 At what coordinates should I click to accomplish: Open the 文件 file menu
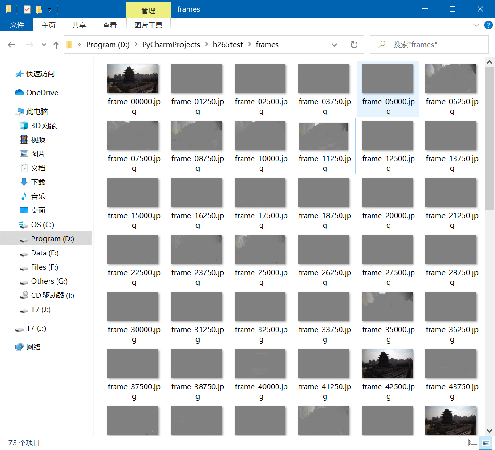(17, 25)
